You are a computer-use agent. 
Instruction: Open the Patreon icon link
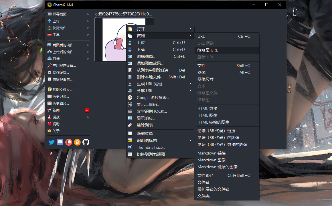coord(69,142)
